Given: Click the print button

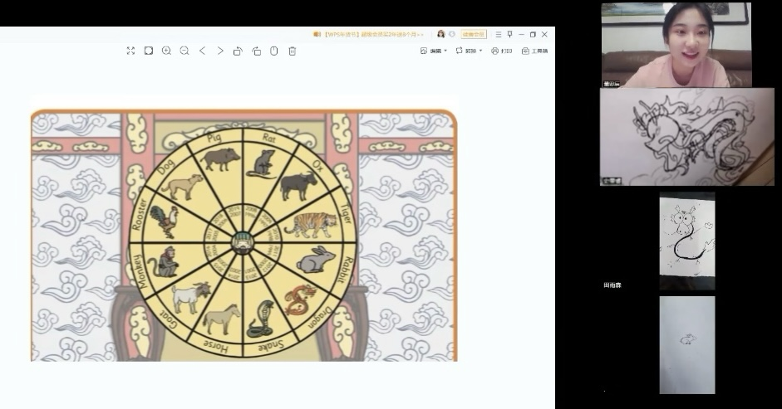Looking at the screenshot, I should [x=501, y=51].
